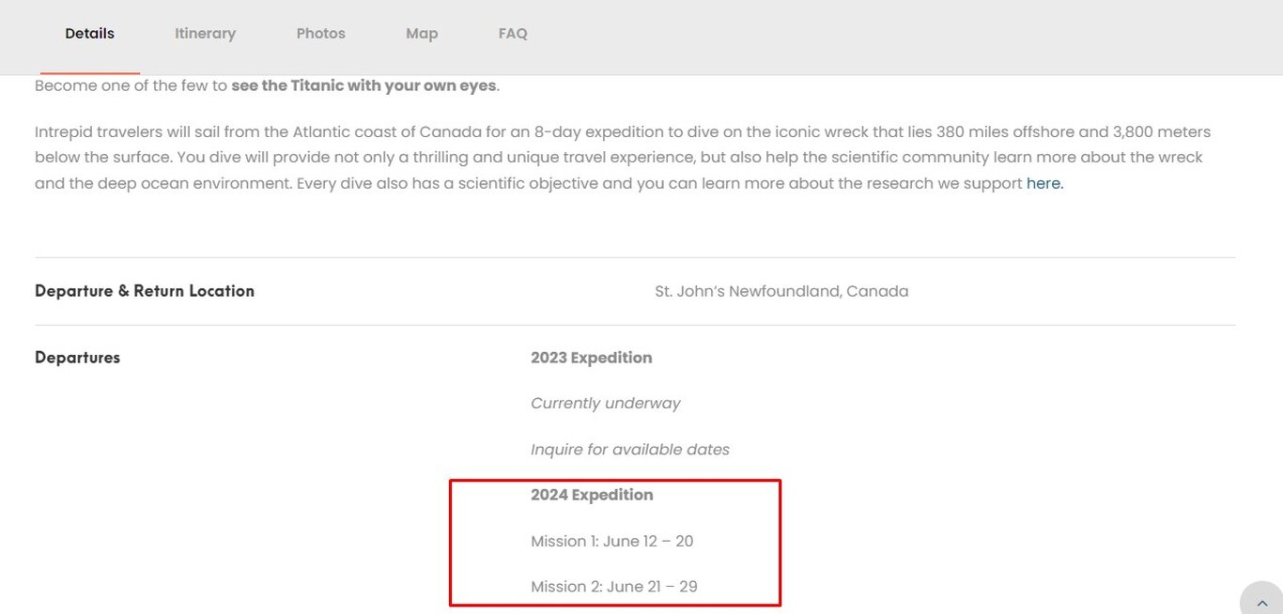Image resolution: width=1283 pixels, height=614 pixels.
Task: Click the "Currently underway" status text
Action: tap(605, 404)
